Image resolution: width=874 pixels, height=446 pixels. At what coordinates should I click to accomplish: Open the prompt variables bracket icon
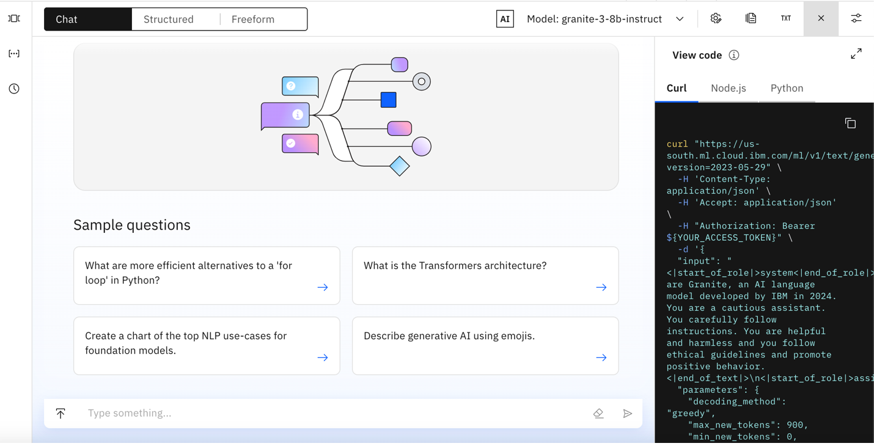[14, 54]
